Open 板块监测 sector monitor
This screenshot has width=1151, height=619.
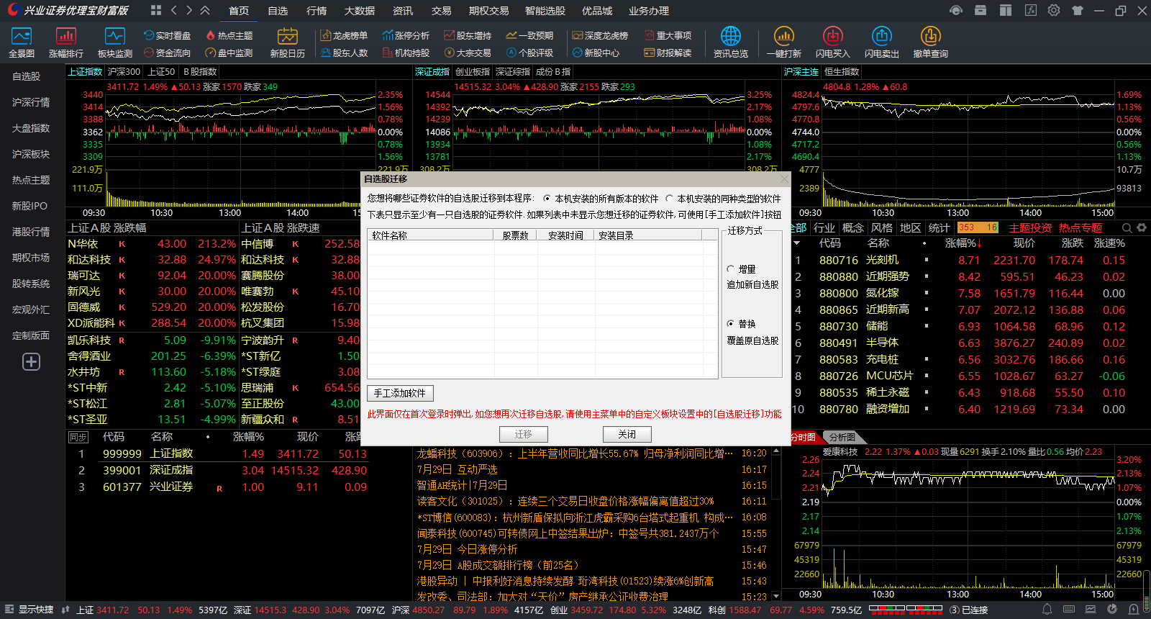[x=115, y=43]
